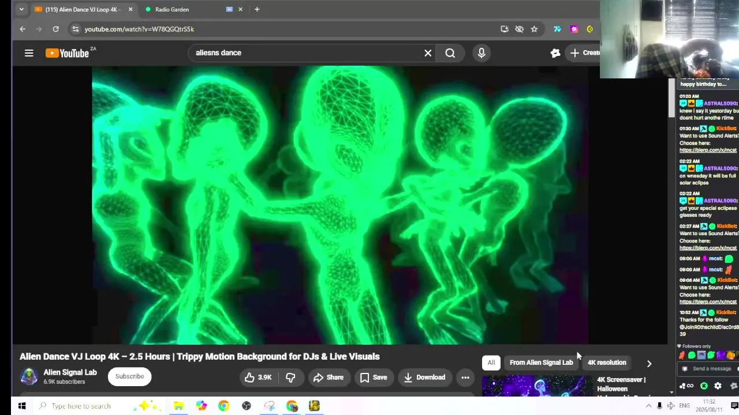
Task: Open the taskbar clock showing 11:32
Action: (710, 406)
